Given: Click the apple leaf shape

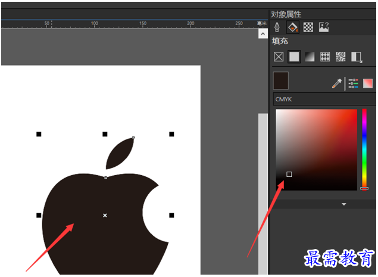Looking at the screenshot, I should 120,154.
